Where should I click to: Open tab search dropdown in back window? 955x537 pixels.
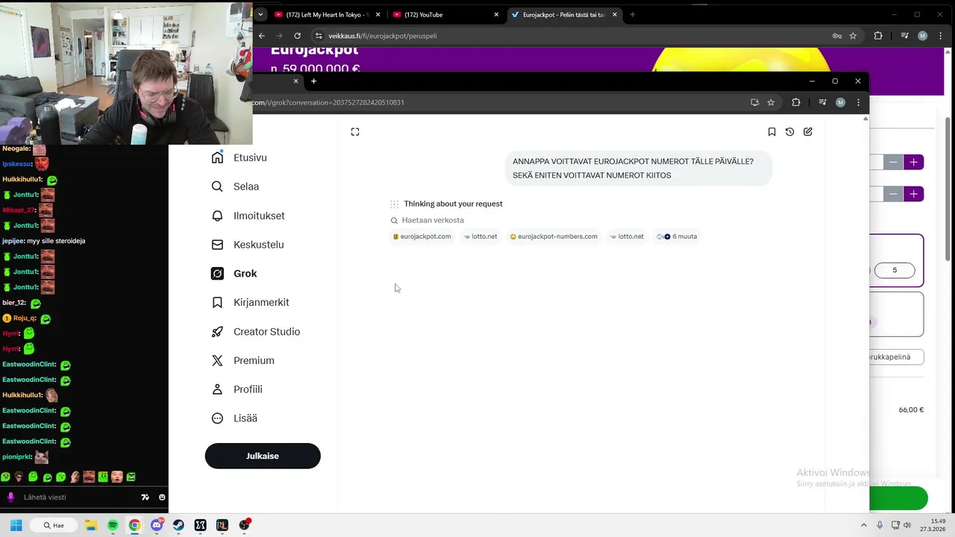click(260, 15)
